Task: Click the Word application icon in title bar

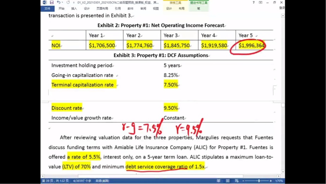Action: [45, 2]
